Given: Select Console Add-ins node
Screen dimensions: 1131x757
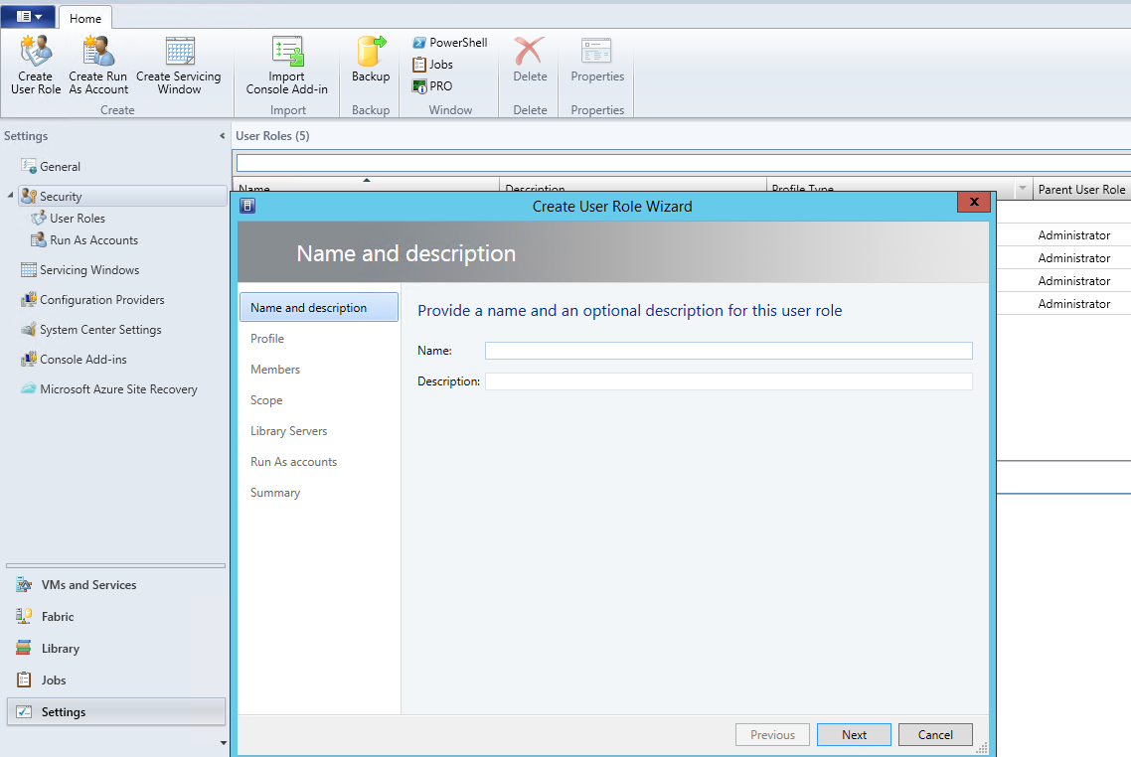Looking at the screenshot, I should click(74, 359).
